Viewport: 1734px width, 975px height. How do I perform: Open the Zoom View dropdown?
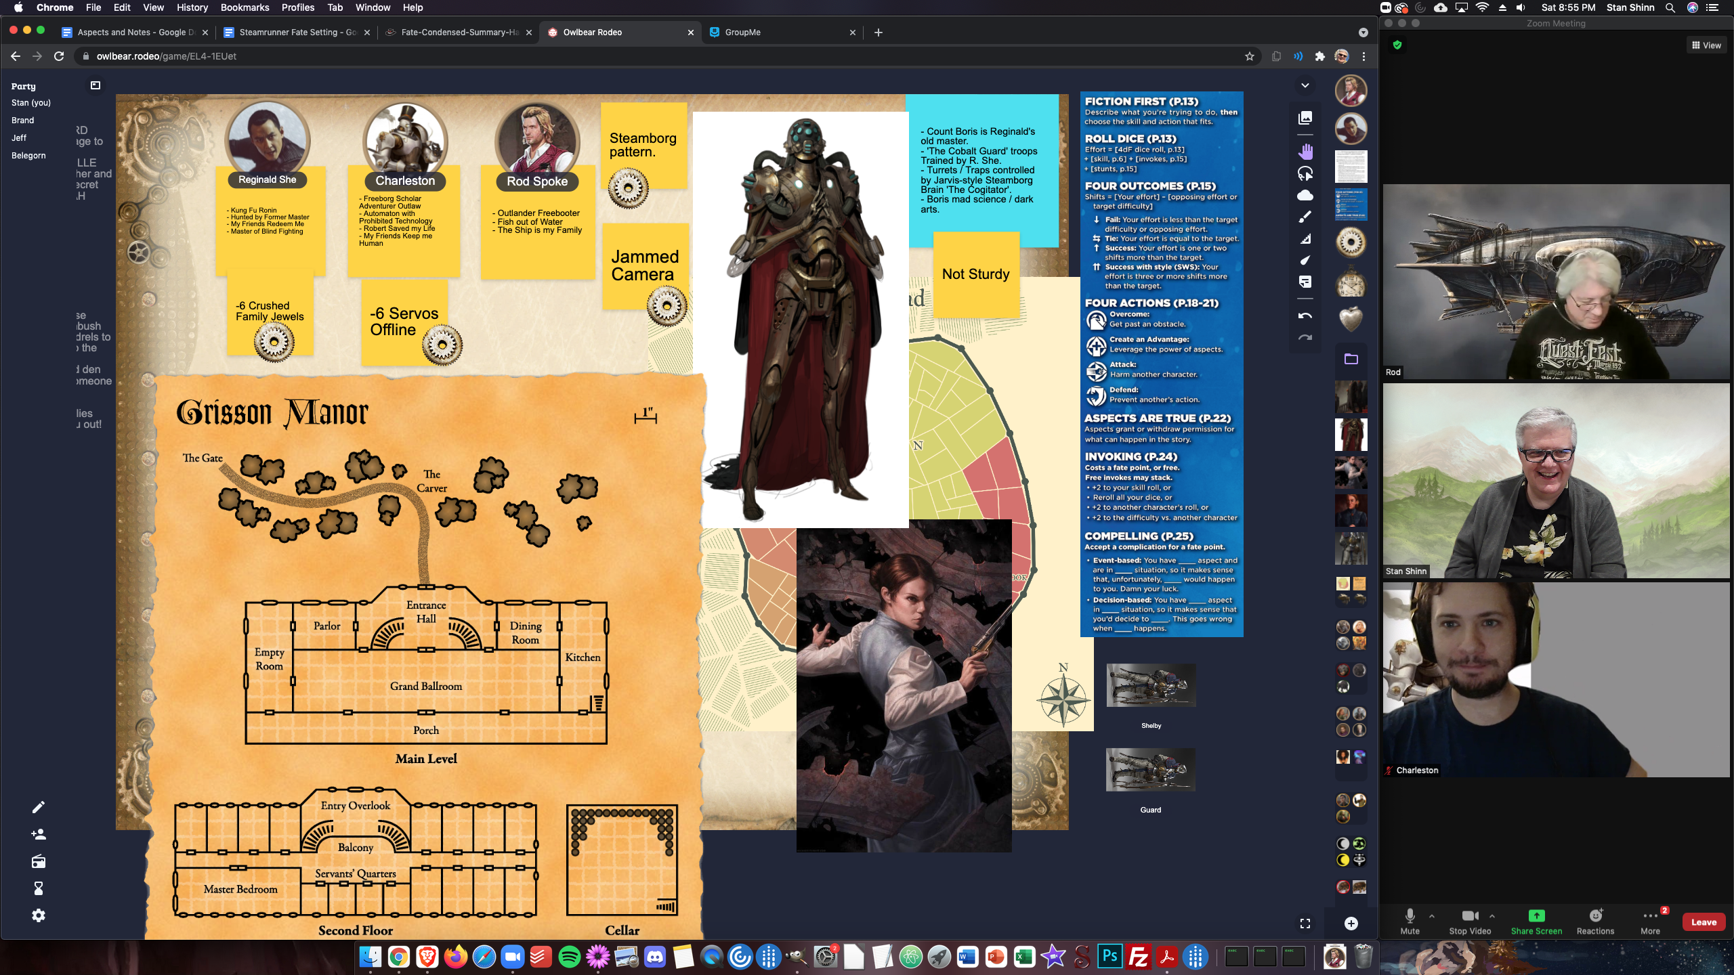click(x=1706, y=45)
